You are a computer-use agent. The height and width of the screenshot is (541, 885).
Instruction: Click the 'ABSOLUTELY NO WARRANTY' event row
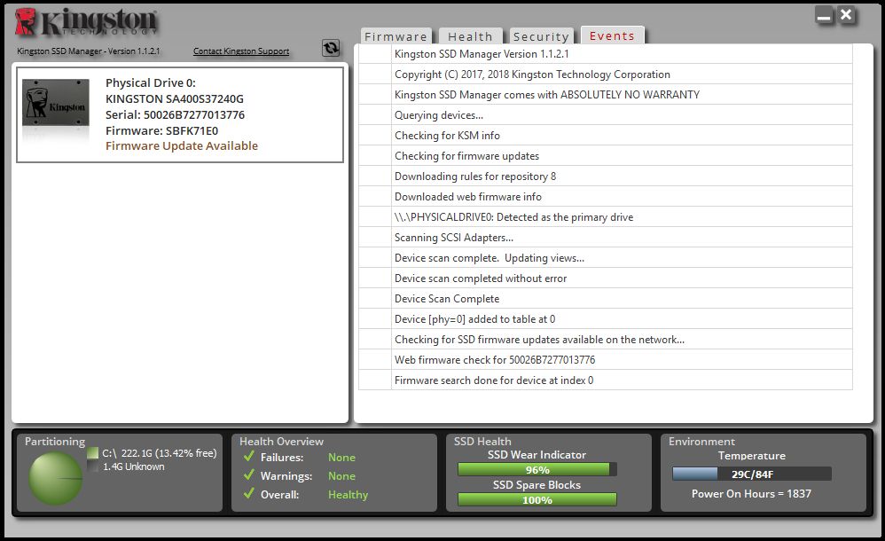point(605,94)
